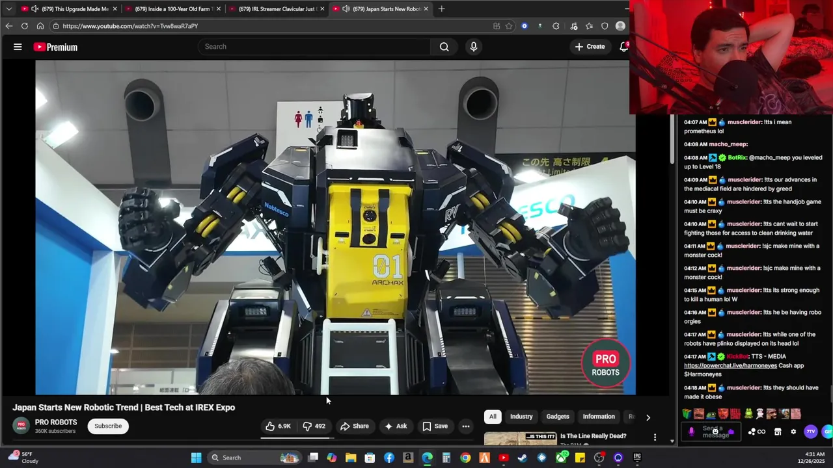Click into the YouTube search field
Screen dimensions: 833x468
click(314, 47)
